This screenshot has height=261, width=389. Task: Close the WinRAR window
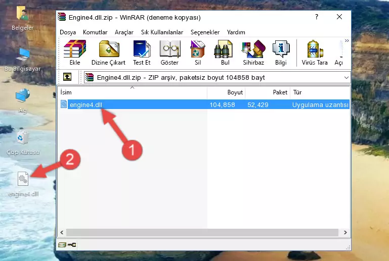[x=339, y=17]
